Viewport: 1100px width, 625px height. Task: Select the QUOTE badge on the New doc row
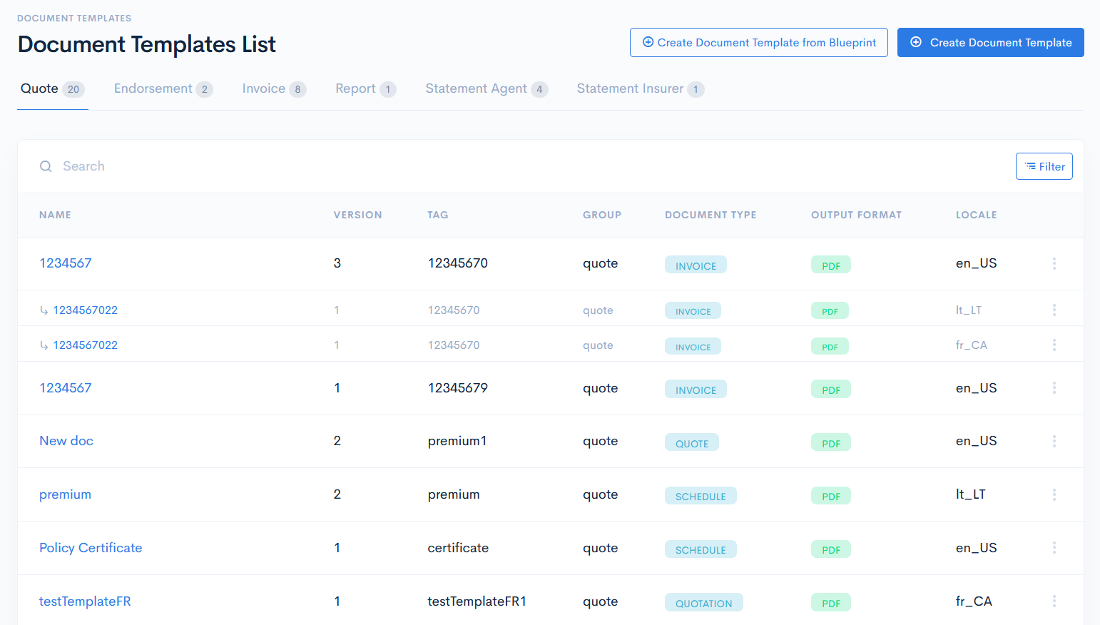[691, 442]
